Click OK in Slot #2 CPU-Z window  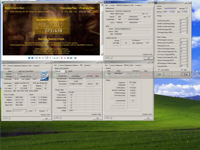(97, 118)
